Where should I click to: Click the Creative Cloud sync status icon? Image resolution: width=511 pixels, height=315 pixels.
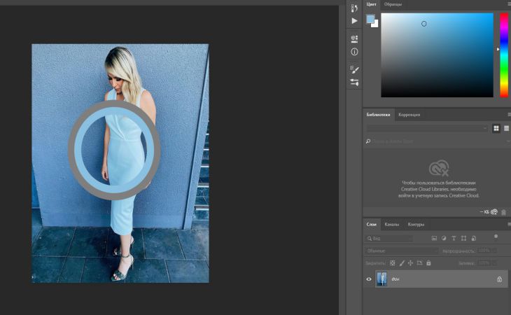point(494,211)
